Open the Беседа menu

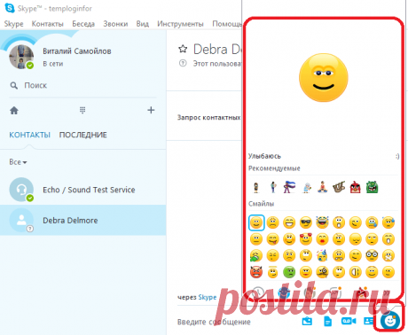(x=83, y=24)
